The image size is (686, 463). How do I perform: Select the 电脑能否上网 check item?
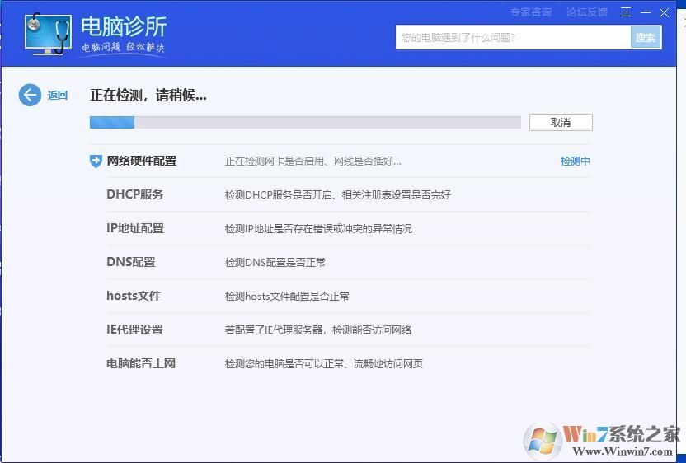tap(141, 363)
